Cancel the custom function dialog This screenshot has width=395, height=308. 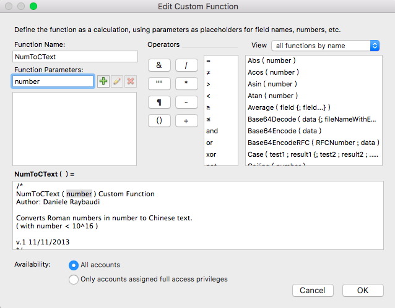tap(313, 291)
